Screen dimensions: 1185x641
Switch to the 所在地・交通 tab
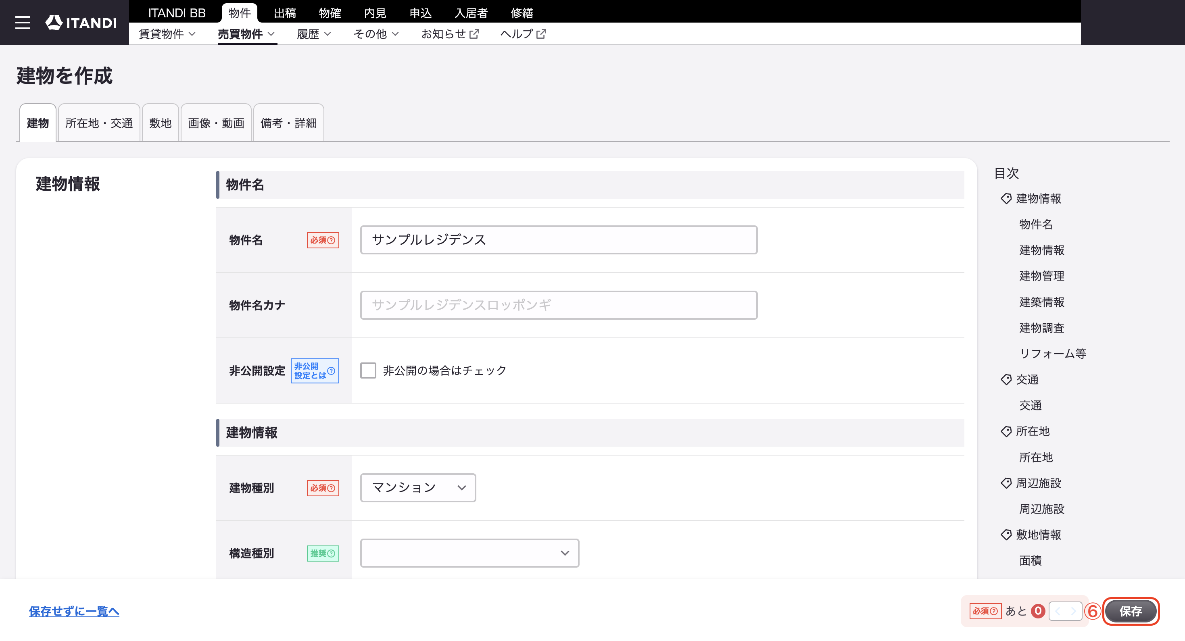click(99, 123)
